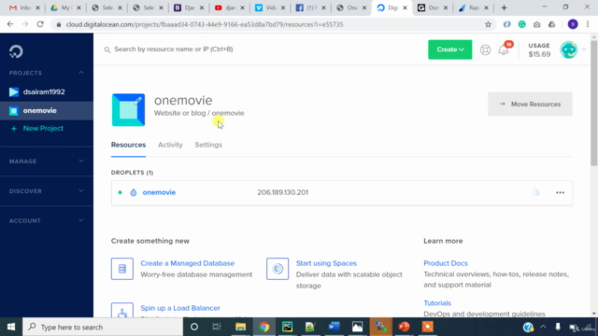Click the support lifebuoy icon
This screenshot has width=598, height=336.
485,49
